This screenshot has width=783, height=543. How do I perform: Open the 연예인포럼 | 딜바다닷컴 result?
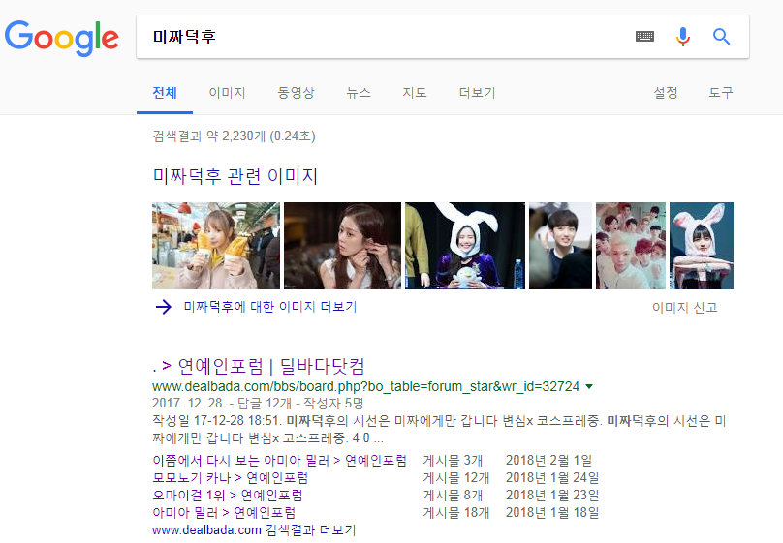point(259,366)
